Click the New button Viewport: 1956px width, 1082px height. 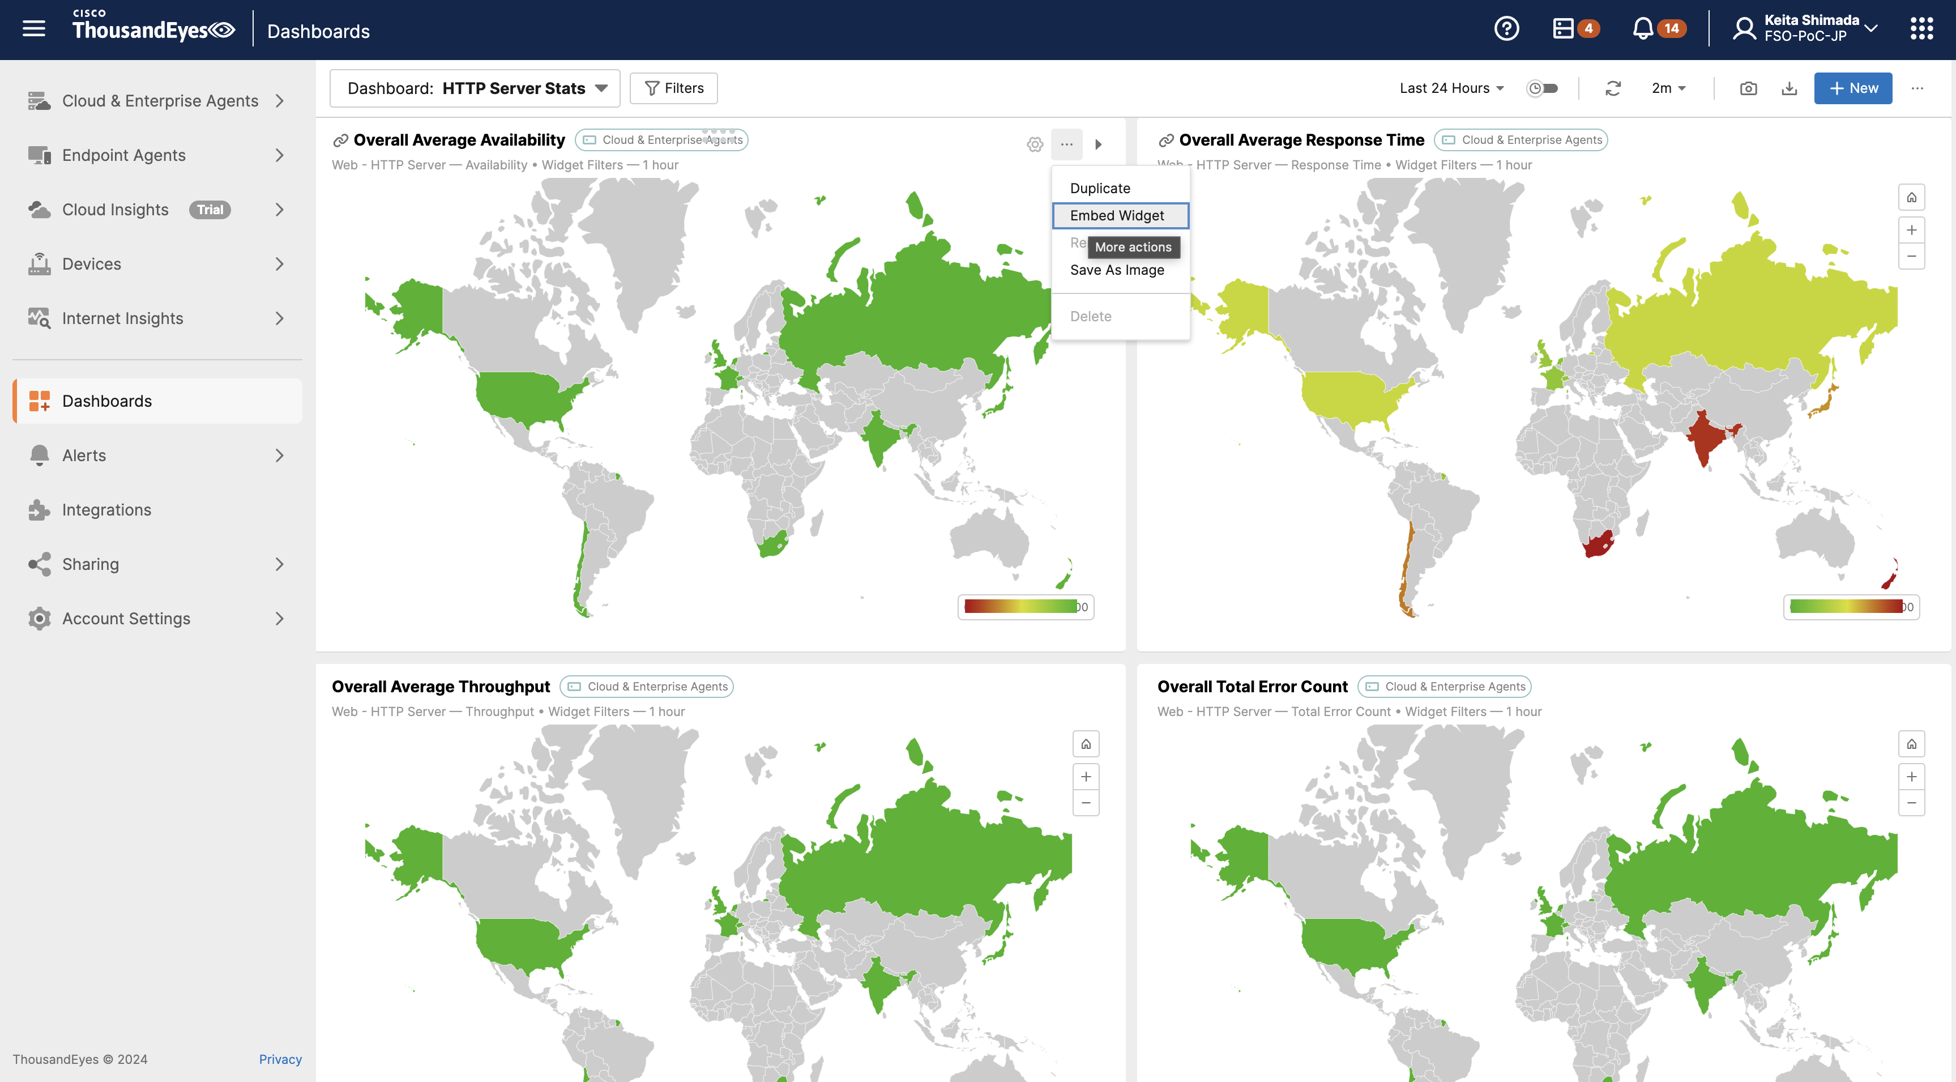point(1853,88)
